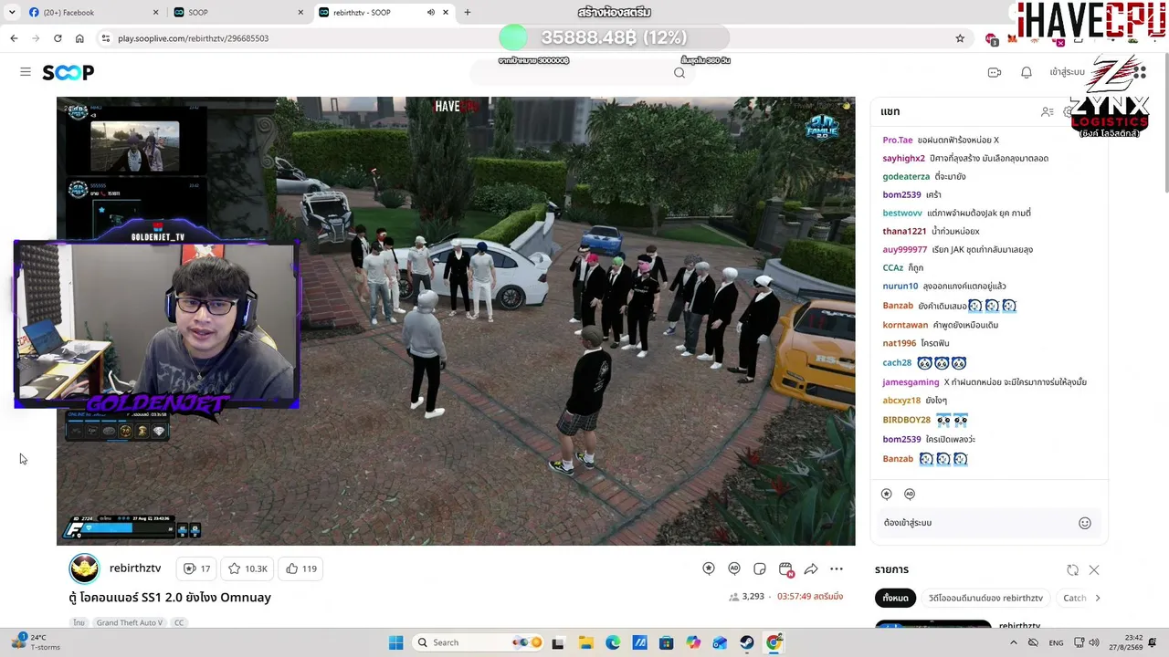Open the notifications bell
This screenshot has height=657, width=1169.
click(x=1027, y=72)
